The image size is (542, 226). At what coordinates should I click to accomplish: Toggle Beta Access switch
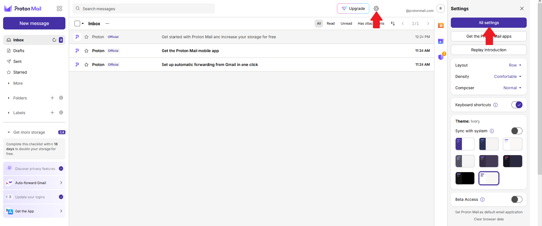pos(517,199)
